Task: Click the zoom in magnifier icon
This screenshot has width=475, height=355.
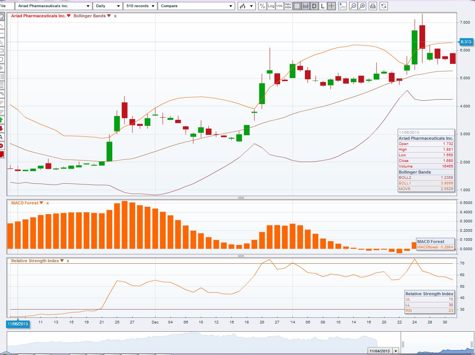Action: (x=362, y=6)
